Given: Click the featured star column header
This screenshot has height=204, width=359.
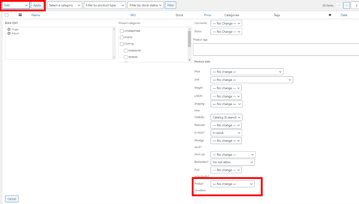Looking at the screenshot, I should point(330,15).
